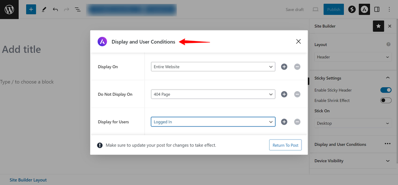Add another Display for Users rule
This screenshot has height=185, width=398.
coord(284,122)
